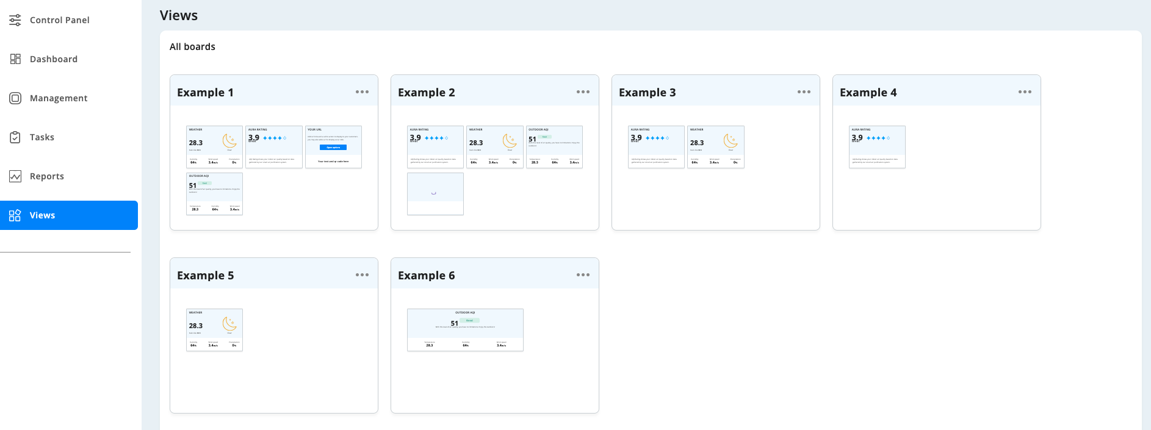
Task: Click the Dashboard grid icon
Action: [x=15, y=59]
